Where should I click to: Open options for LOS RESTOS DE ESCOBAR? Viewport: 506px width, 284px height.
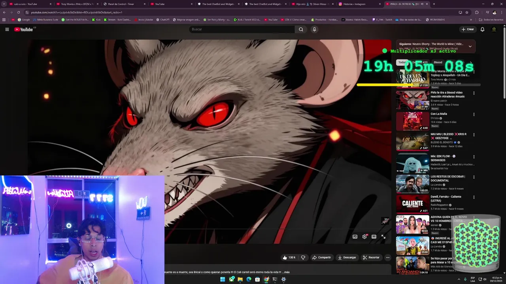(474, 177)
